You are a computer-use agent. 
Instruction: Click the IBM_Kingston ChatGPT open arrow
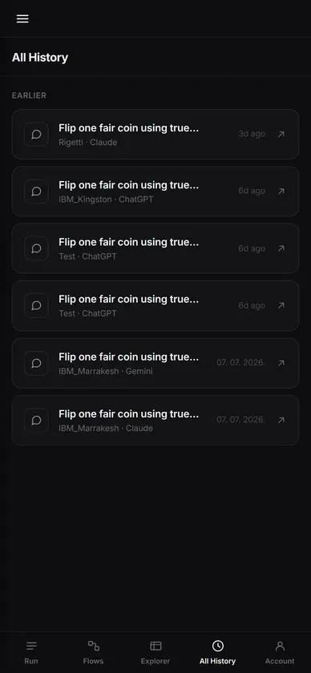coord(281,191)
